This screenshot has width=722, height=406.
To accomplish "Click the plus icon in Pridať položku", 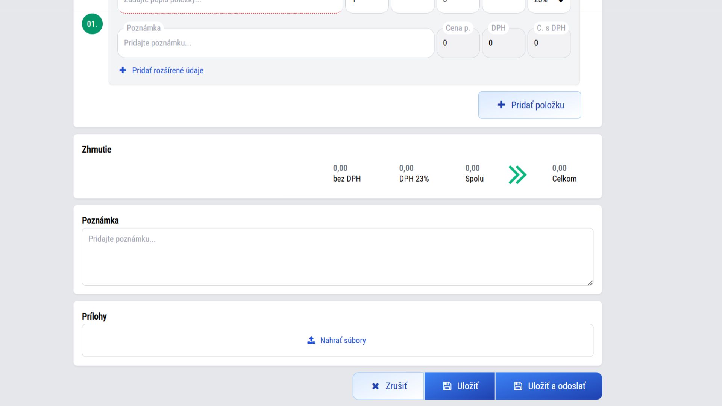I will [x=501, y=105].
